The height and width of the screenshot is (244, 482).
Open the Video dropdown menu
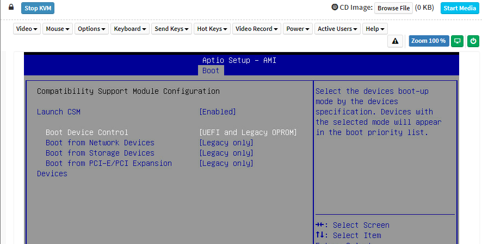coord(27,29)
